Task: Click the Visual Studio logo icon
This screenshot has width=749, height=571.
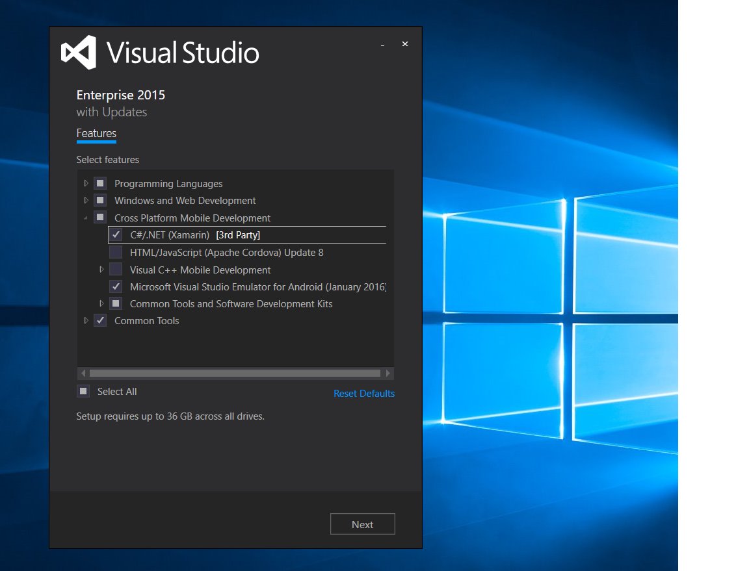Action: point(79,53)
